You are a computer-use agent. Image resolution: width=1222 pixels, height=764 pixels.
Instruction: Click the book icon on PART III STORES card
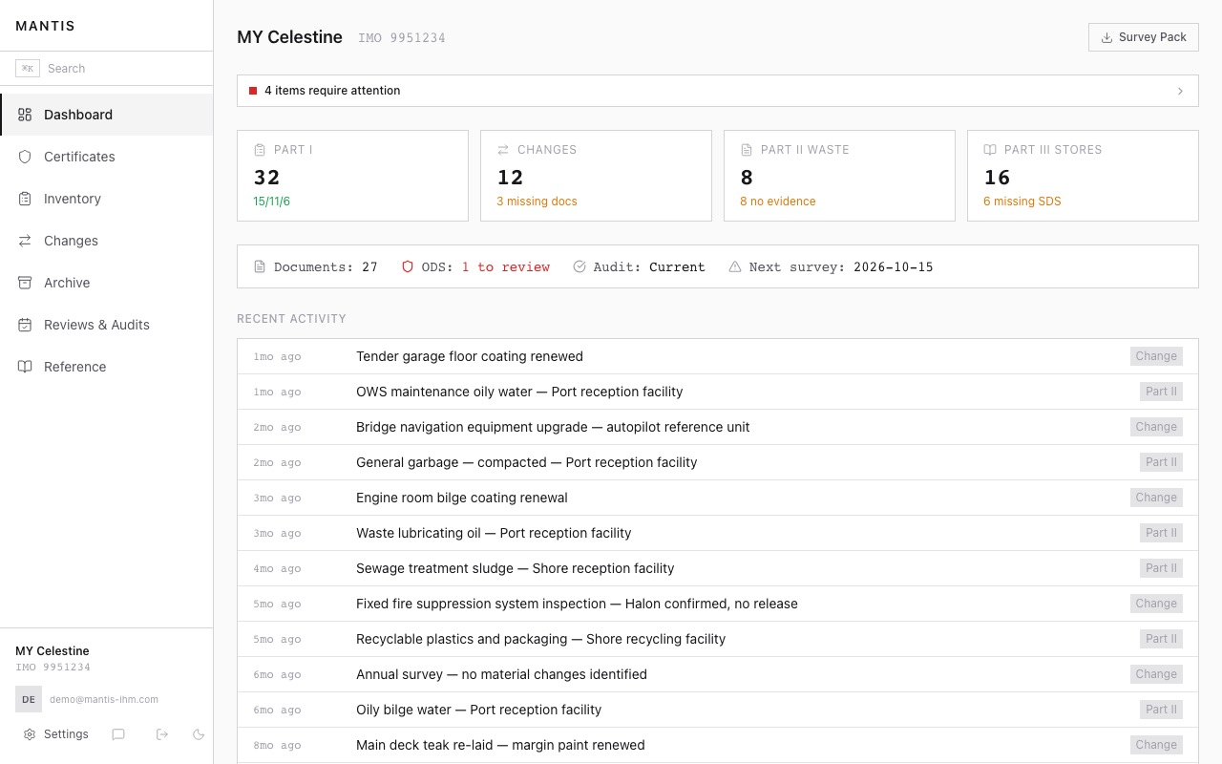click(x=988, y=149)
